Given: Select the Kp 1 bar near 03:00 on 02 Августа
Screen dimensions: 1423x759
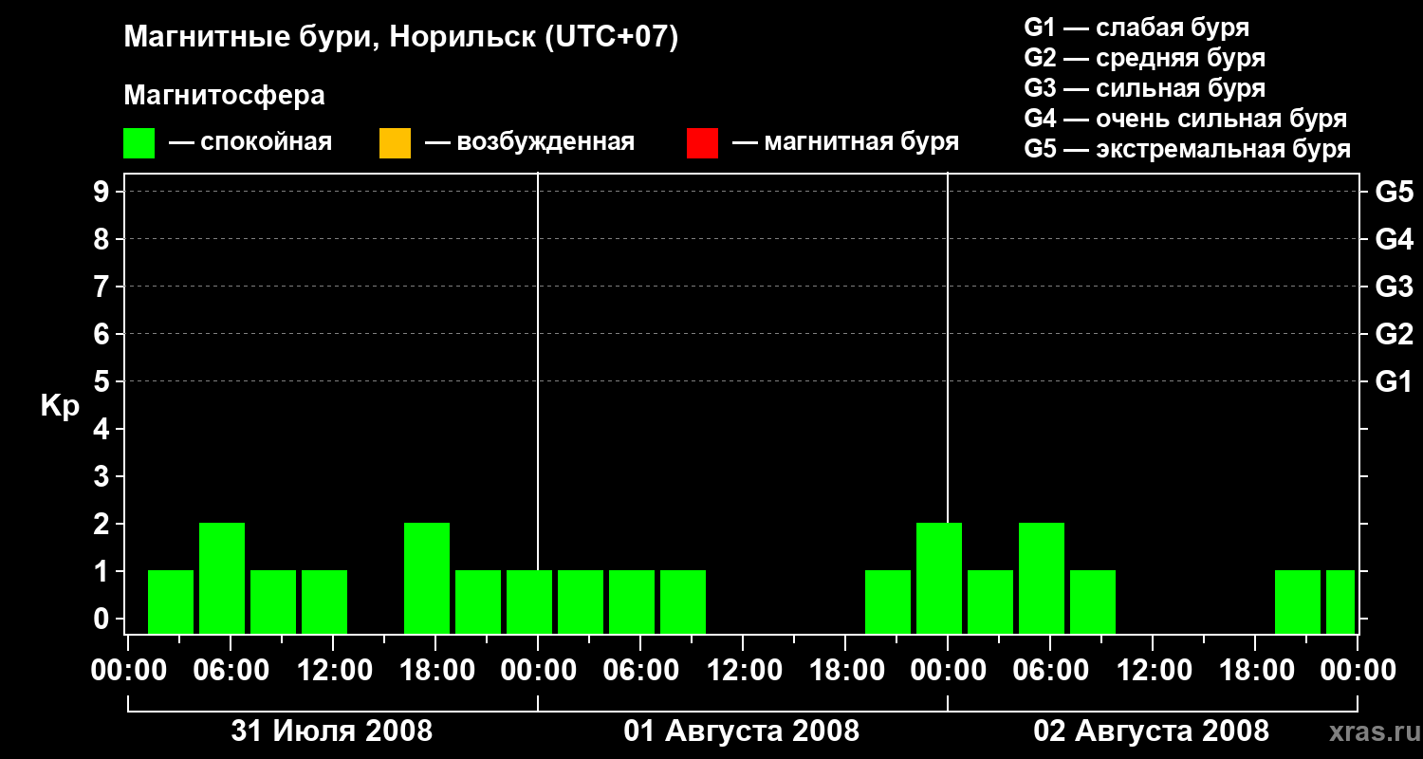Looking at the screenshot, I should point(990,602).
